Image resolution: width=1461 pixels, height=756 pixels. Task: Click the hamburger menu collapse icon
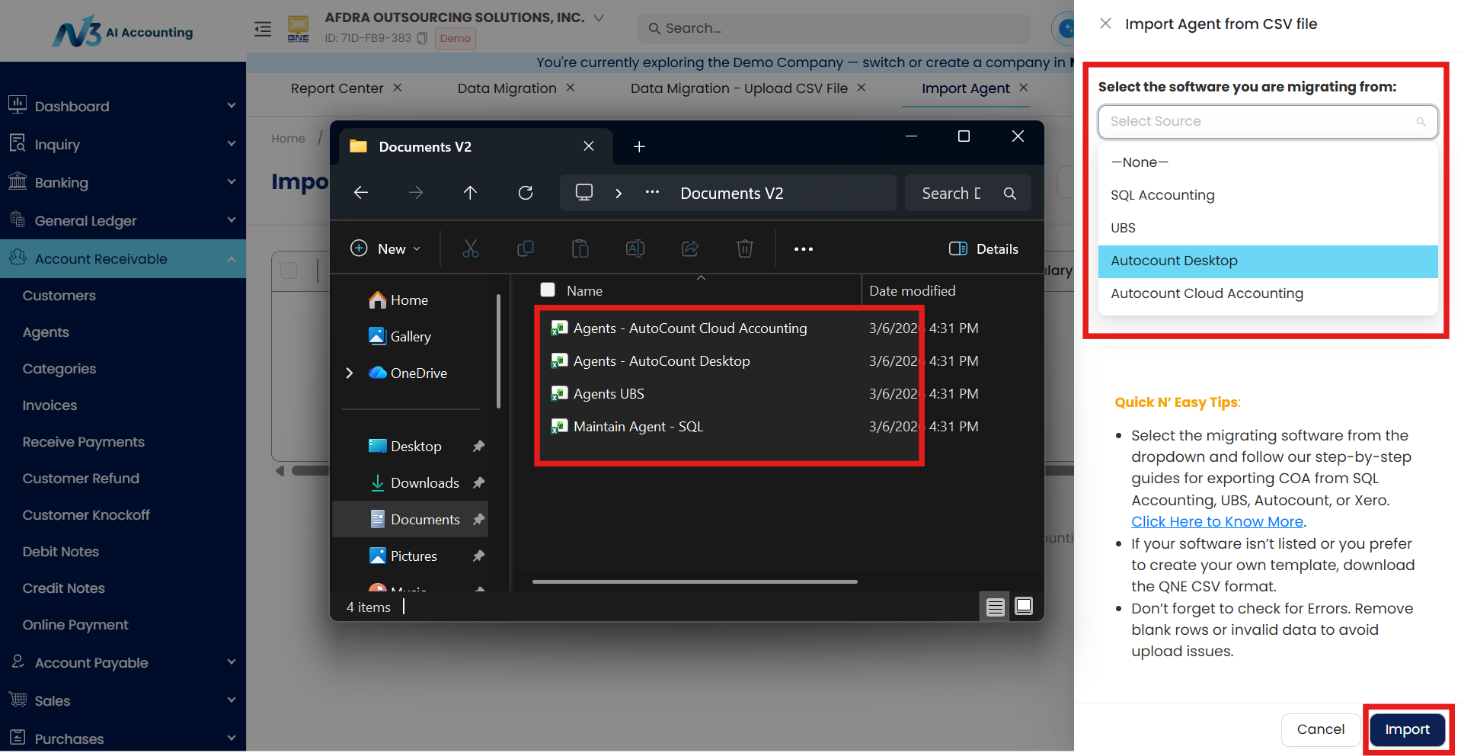[x=263, y=29]
